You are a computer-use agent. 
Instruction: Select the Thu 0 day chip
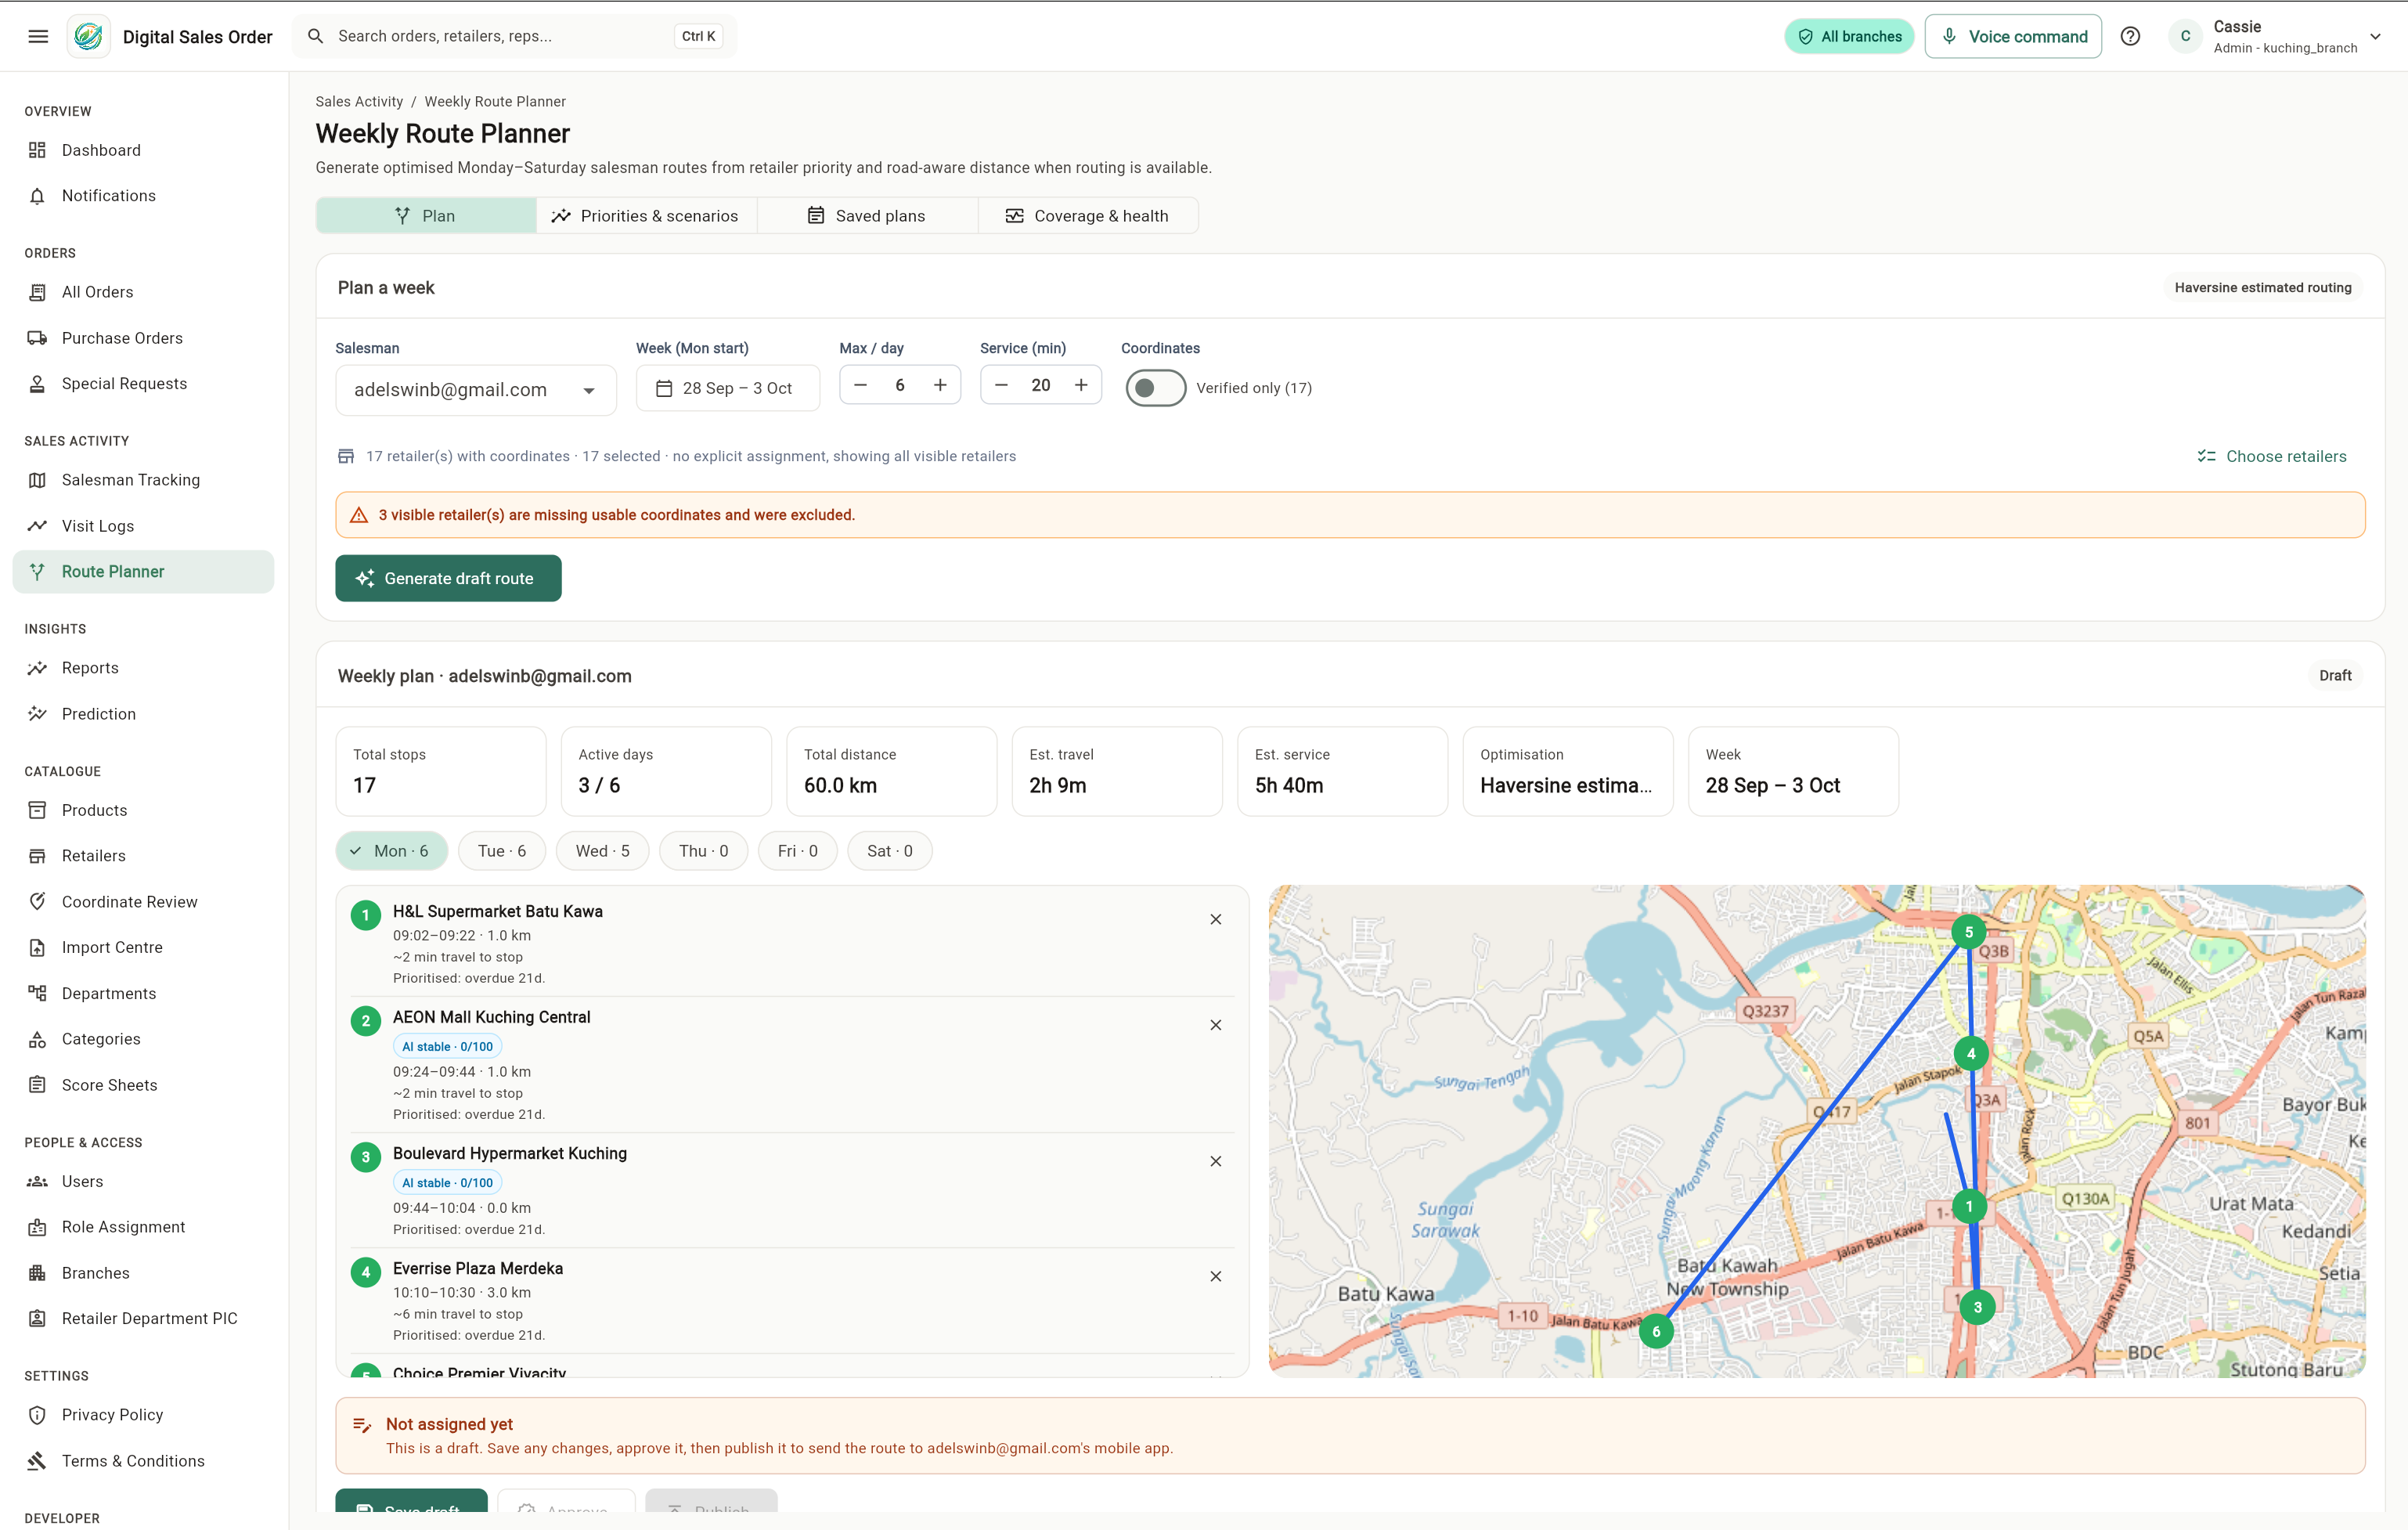click(704, 851)
